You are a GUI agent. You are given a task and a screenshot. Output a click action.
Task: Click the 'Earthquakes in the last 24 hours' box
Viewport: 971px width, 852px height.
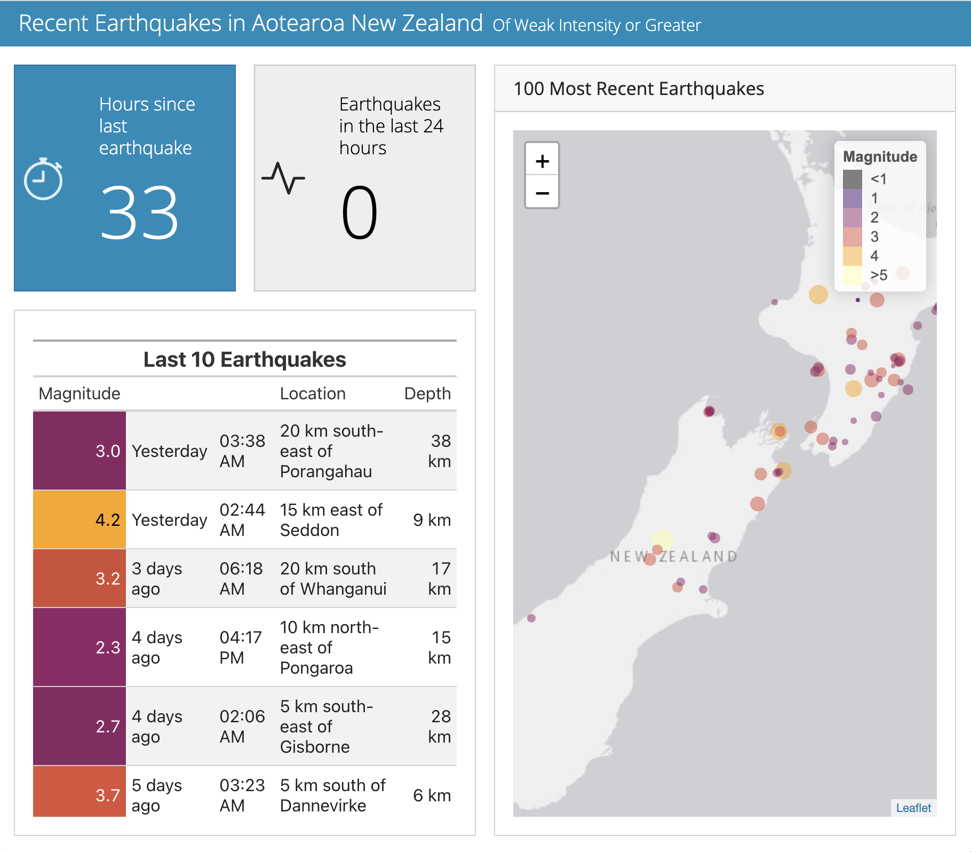(x=365, y=178)
